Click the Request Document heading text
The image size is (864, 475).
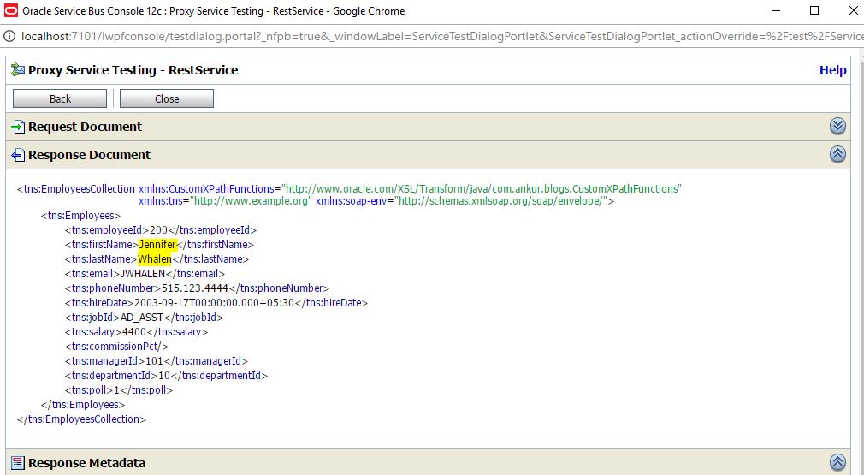click(85, 127)
